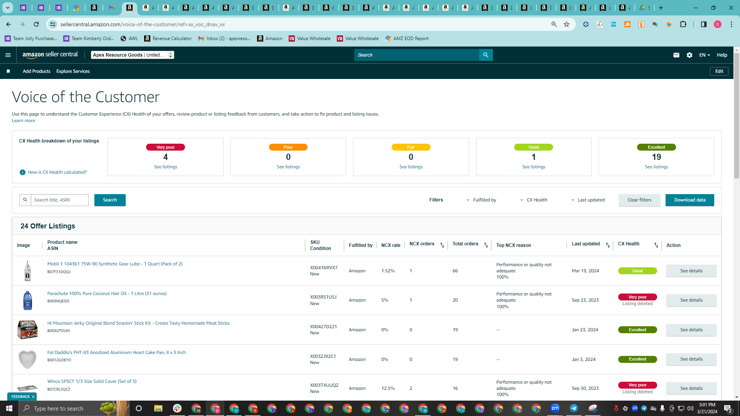Open the browser zoom magnifier icon
The height and width of the screenshot is (416, 740).
[x=554, y=24]
